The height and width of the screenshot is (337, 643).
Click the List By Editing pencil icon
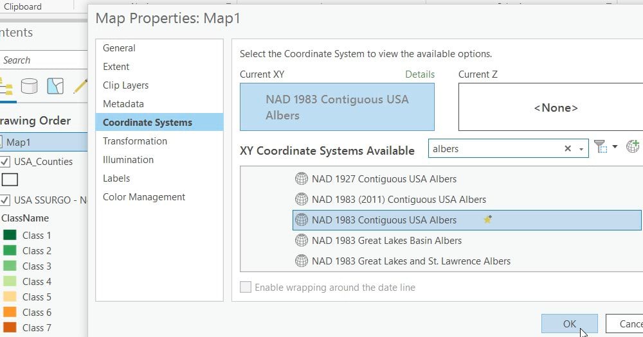click(x=80, y=86)
